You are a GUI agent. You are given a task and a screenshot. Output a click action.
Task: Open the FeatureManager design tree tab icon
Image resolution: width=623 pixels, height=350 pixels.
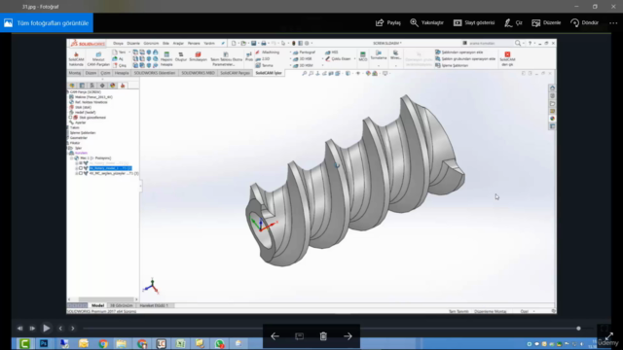pos(72,86)
